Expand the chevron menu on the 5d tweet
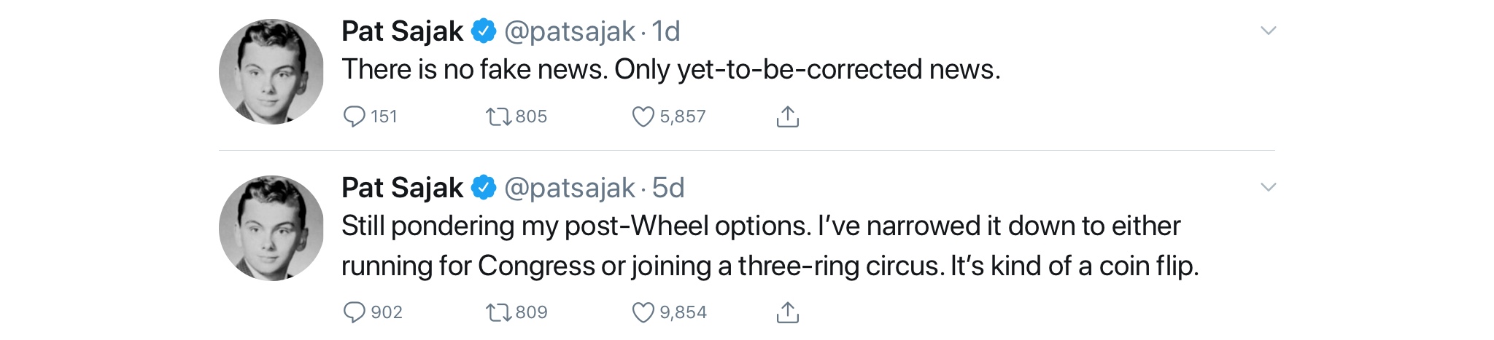Screen dimensions: 1494x340 (1268, 187)
